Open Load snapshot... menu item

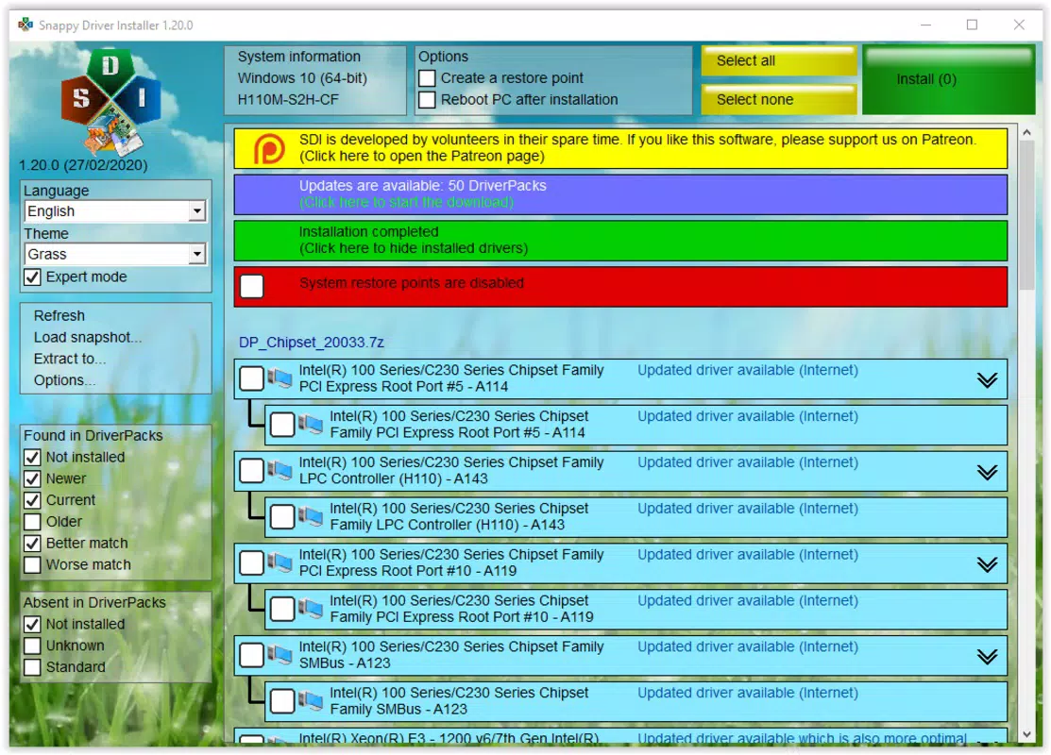click(87, 337)
